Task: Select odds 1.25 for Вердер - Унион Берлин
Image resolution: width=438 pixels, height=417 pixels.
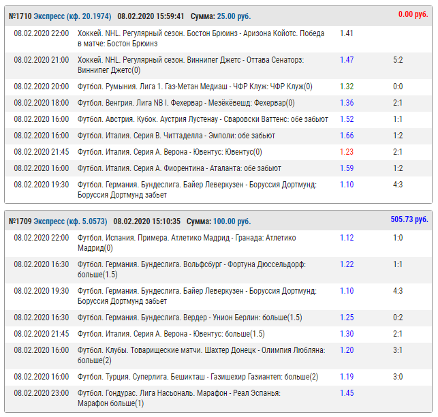Action: (347, 318)
